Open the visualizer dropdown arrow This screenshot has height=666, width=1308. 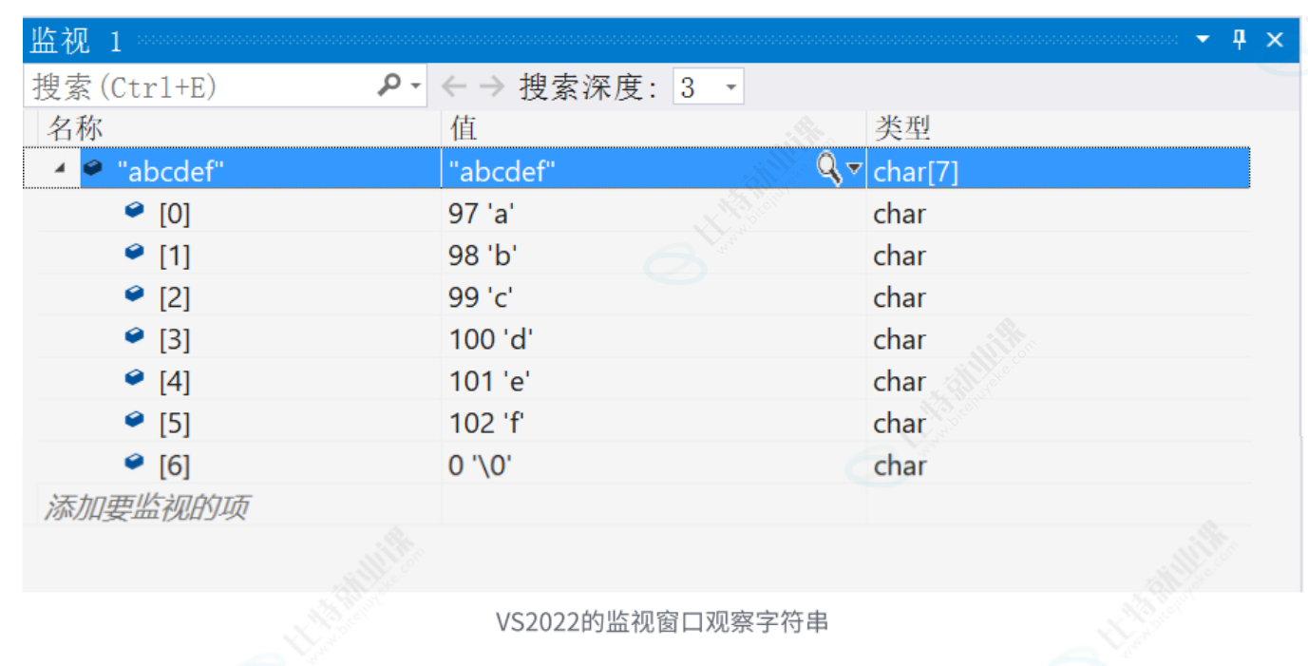(x=853, y=169)
